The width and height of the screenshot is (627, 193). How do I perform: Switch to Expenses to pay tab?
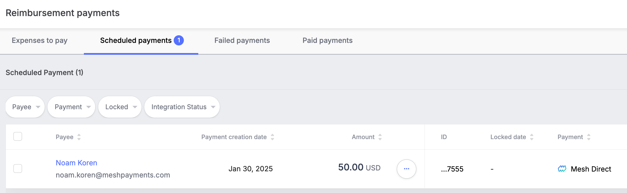tap(40, 40)
